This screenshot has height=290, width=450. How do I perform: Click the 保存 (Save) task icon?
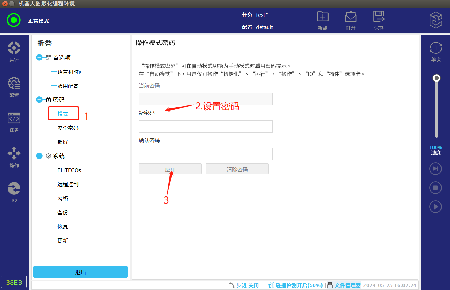pos(379,17)
